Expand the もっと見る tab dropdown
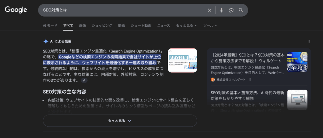Screen dimensions: 323x138 click(186, 25)
